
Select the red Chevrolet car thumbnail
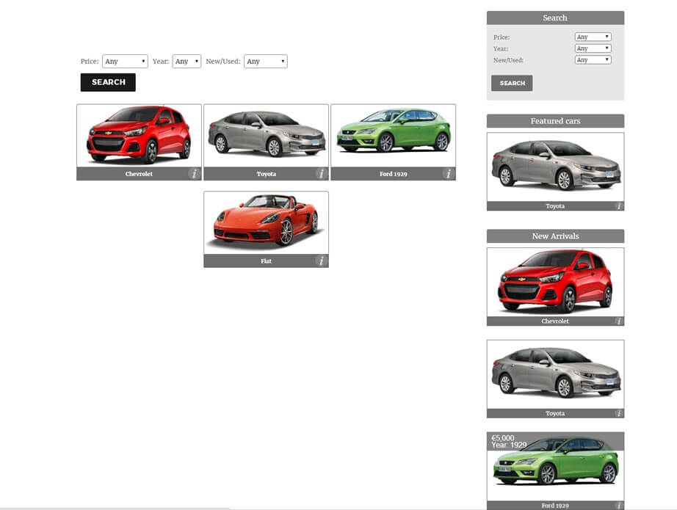click(139, 136)
